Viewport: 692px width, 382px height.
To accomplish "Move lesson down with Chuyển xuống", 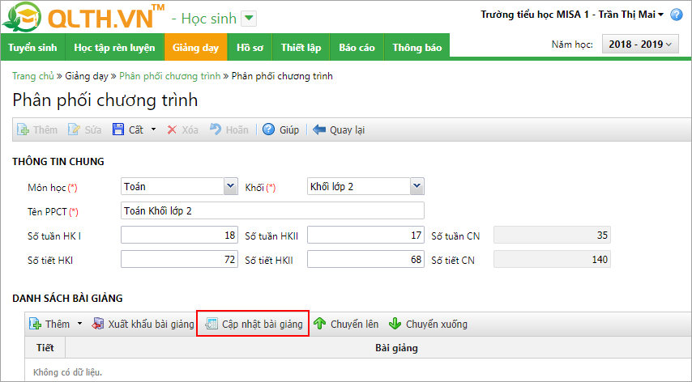I will [x=395, y=325].
